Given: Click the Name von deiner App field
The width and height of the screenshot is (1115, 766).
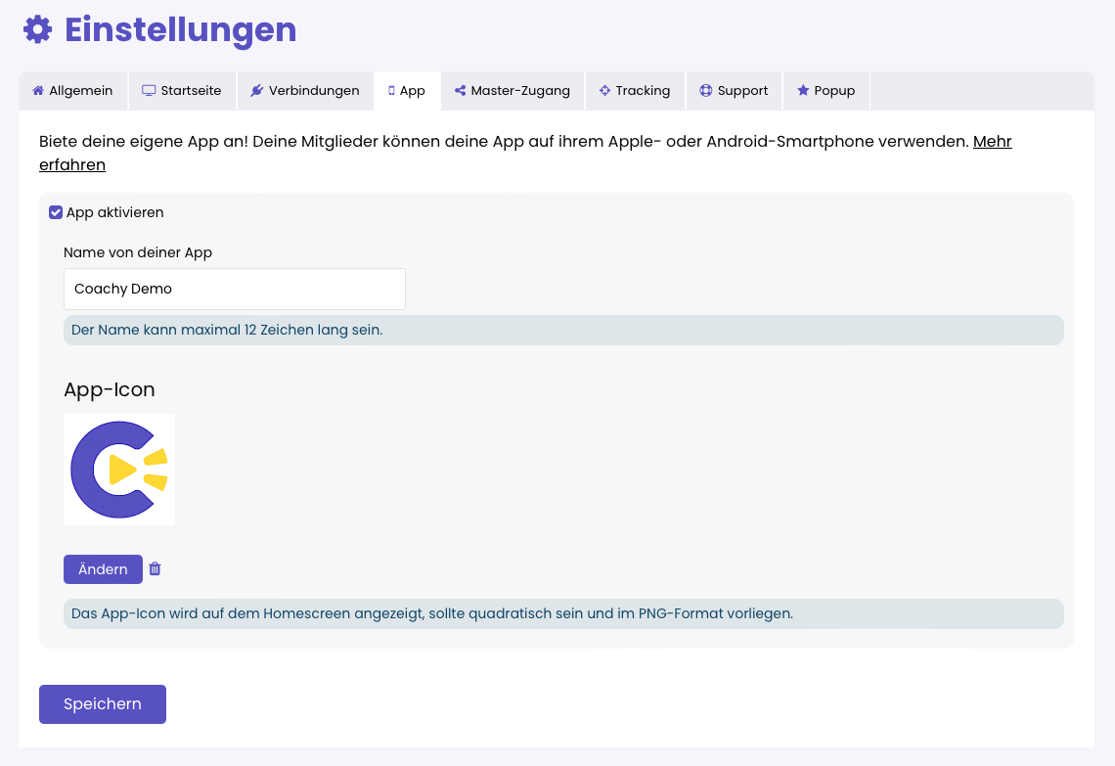Looking at the screenshot, I should click(235, 289).
